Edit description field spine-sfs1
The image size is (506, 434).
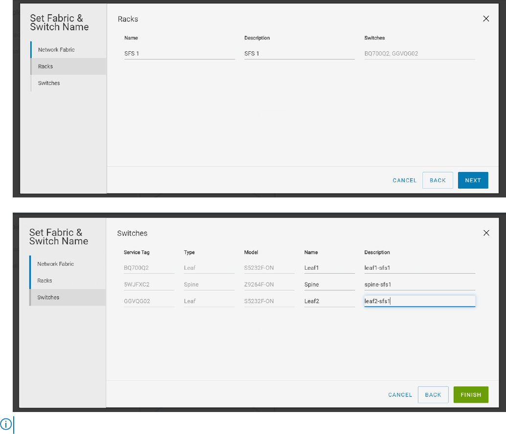[x=419, y=284]
